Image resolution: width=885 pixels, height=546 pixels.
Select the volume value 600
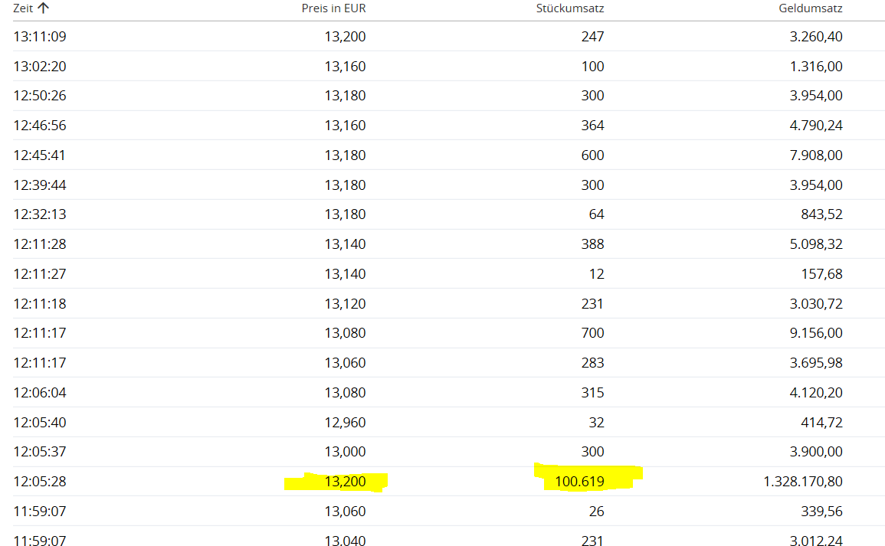click(592, 155)
